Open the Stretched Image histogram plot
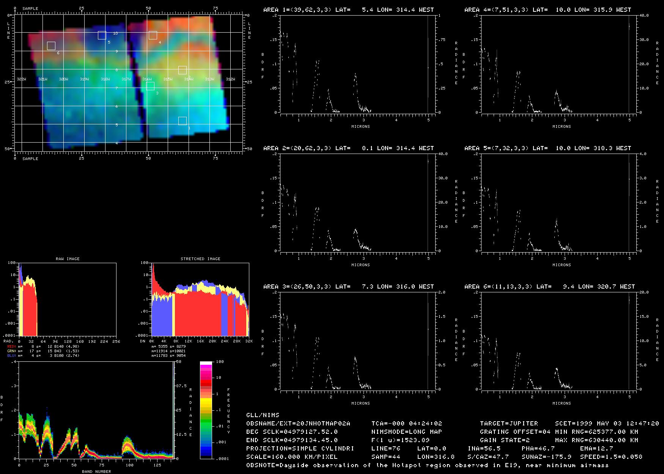The image size is (664, 474). click(x=200, y=299)
